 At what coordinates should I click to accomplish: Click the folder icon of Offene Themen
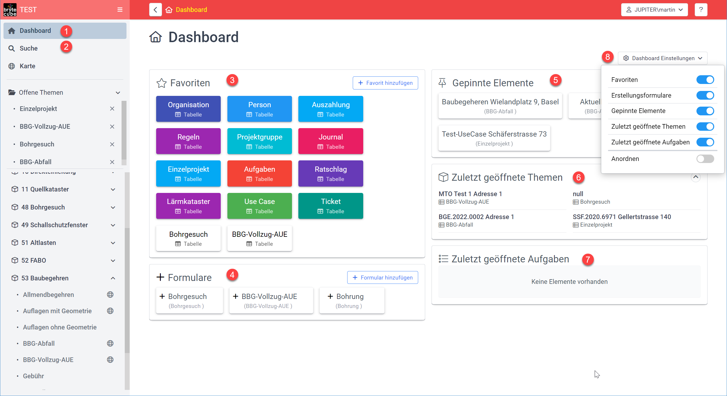pos(12,92)
